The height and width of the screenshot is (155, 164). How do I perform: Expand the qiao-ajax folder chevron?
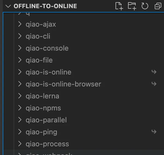coord(20,24)
